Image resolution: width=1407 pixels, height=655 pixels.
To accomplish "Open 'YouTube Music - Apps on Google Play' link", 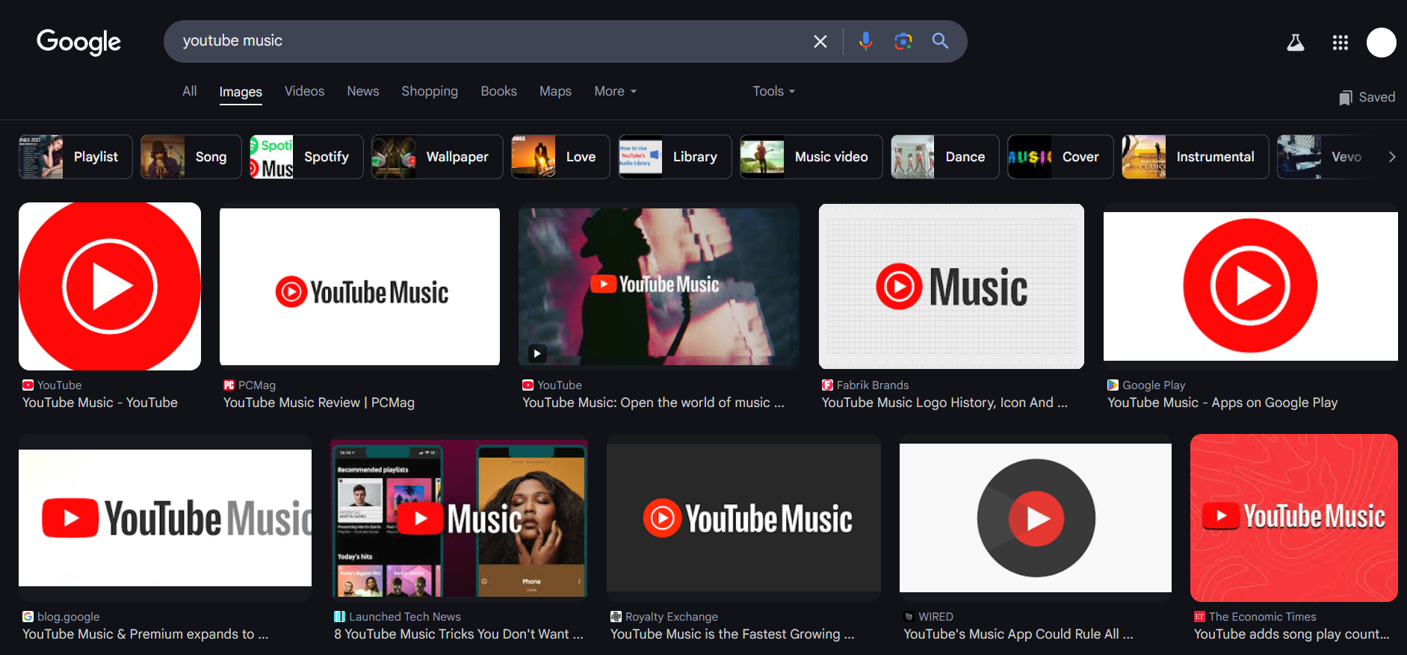I will click(1222, 403).
